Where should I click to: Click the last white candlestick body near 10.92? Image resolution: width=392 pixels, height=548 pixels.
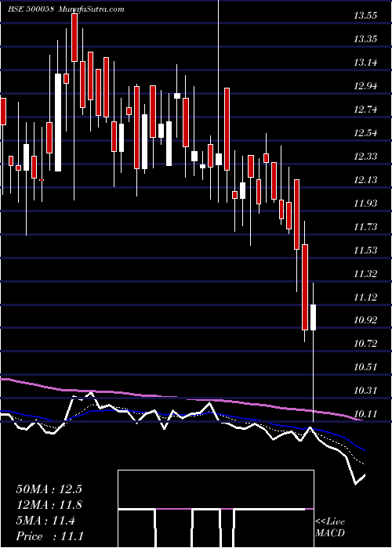coord(314,317)
